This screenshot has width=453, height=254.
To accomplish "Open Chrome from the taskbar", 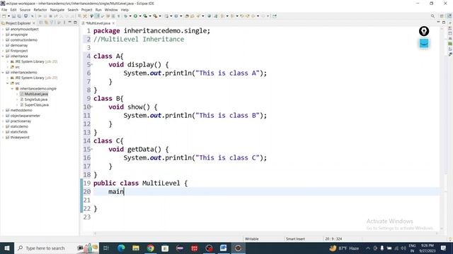I will pos(150,248).
